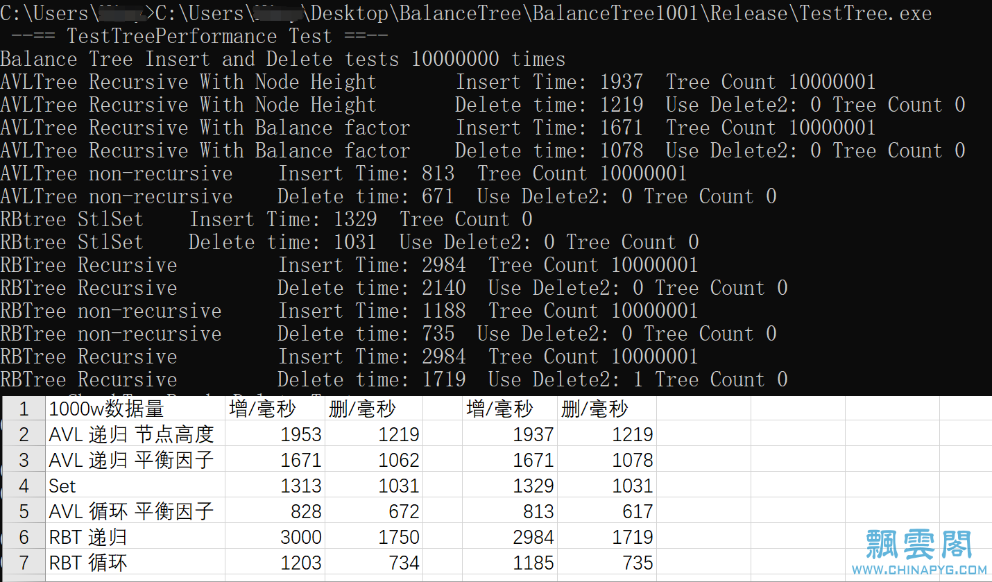
Task: Select spreadsheet row header 2
Action: tap(24, 434)
